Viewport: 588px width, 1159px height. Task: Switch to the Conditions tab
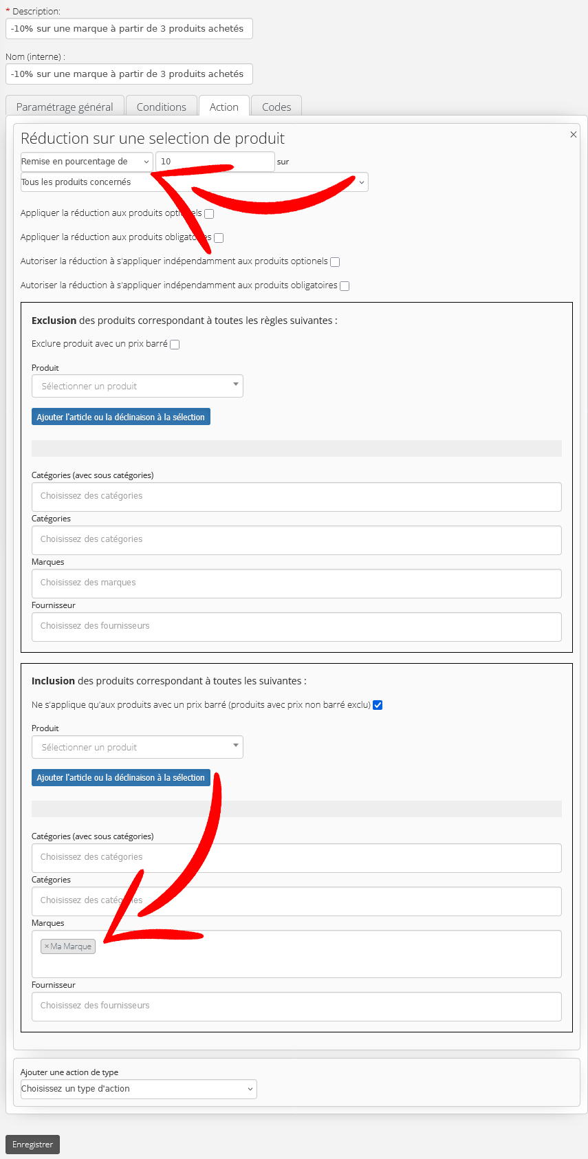(x=162, y=107)
